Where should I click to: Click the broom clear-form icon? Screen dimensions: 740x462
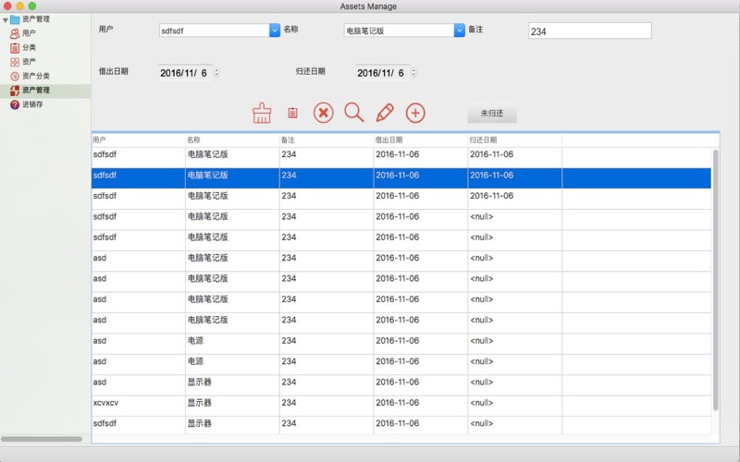click(262, 113)
